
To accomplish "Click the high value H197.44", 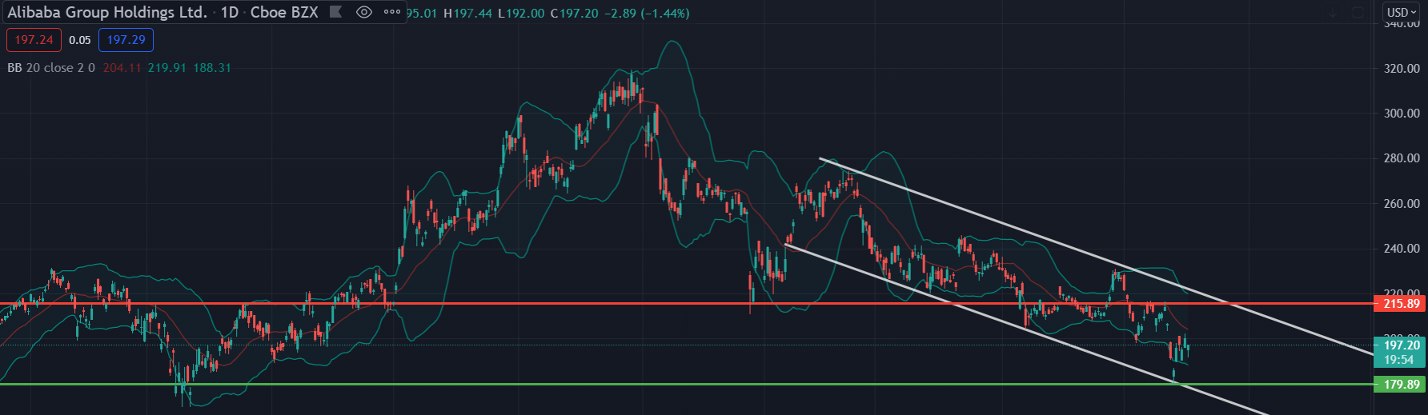I will coord(467,14).
